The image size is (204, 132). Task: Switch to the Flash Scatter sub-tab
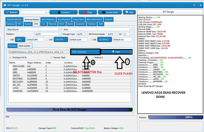click(x=25, y=46)
